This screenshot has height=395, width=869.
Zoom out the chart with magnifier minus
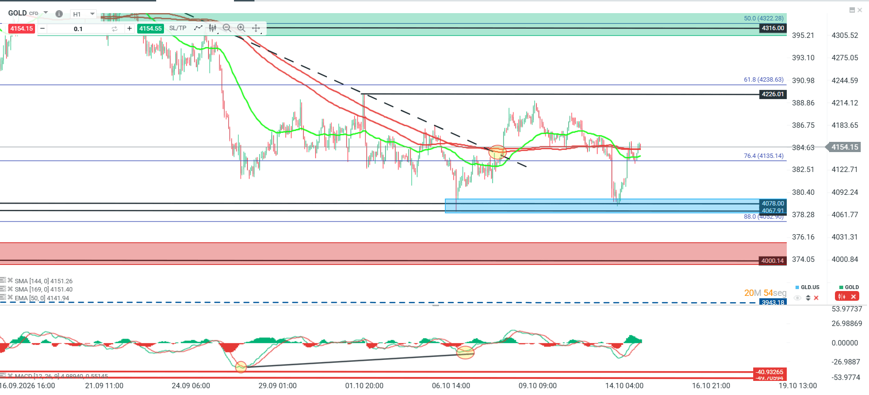(227, 28)
